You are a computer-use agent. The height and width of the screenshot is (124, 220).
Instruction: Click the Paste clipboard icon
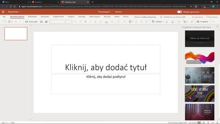9,22
